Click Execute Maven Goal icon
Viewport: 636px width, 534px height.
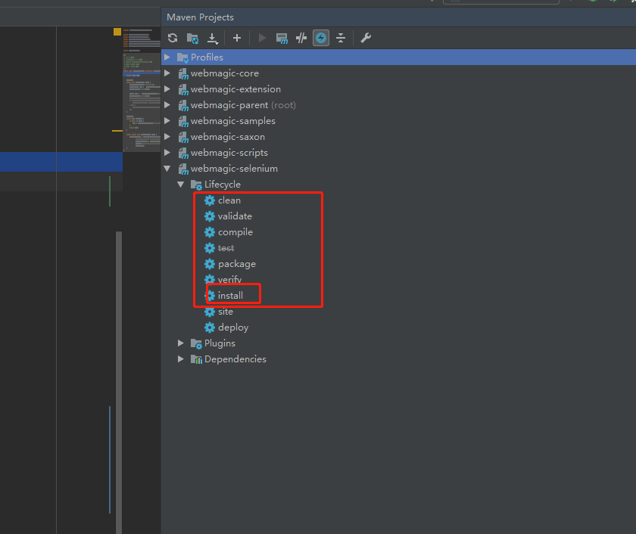click(x=282, y=39)
